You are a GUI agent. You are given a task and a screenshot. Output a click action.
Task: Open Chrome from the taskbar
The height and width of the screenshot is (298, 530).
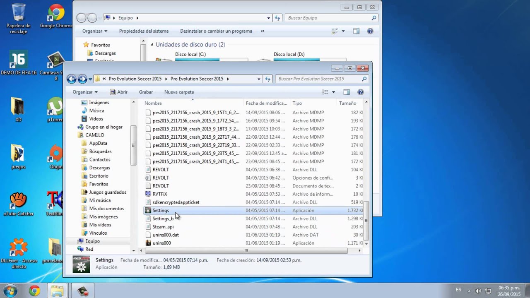point(34,291)
